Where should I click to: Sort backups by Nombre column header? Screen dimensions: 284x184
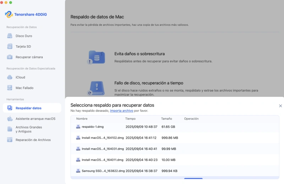(82, 119)
